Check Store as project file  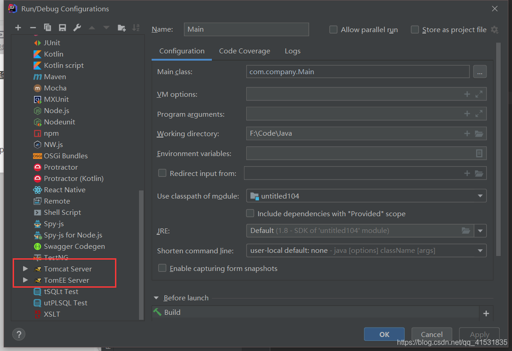pos(415,30)
